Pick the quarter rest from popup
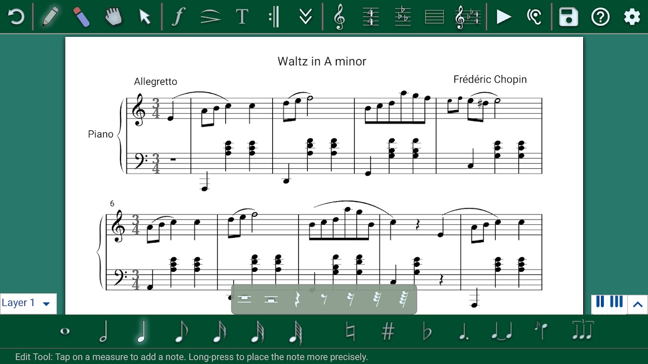This screenshot has width=648, height=364. pyautogui.click(x=297, y=299)
